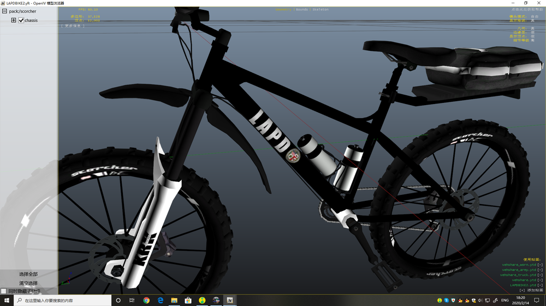Click LAPDBIKE2.ytd texture name
The image size is (546, 306).
coord(523,285)
